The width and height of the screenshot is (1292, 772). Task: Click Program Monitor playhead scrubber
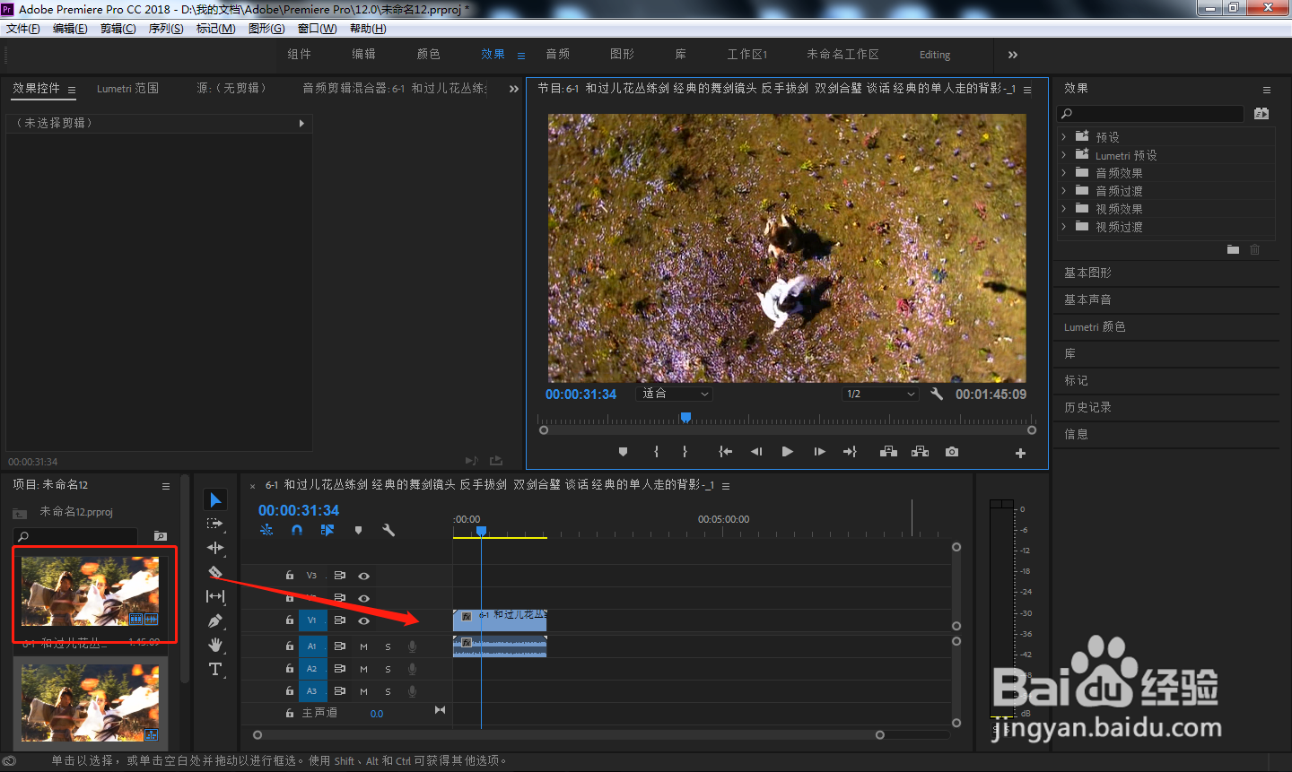(x=685, y=417)
